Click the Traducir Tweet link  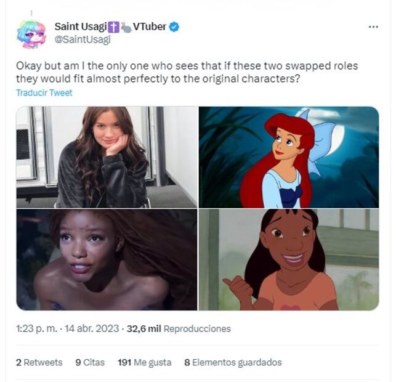point(44,93)
